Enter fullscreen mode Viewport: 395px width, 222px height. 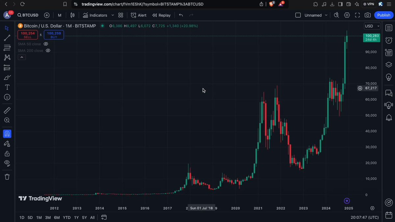[x=357, y=15]
